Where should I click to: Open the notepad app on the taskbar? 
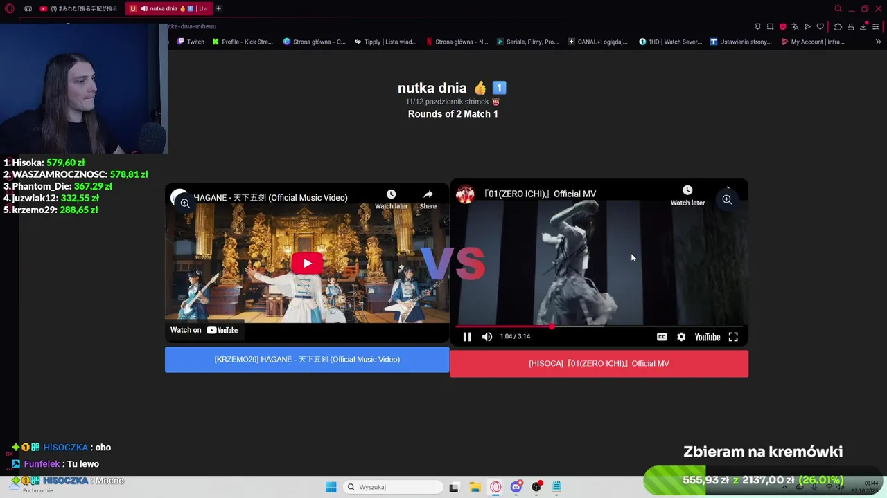pos(556,487)
